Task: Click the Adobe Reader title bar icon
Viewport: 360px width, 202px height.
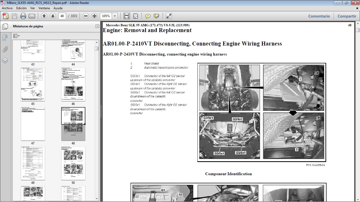Action: pos(3,3)
